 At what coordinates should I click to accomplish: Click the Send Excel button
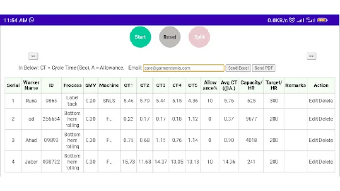point(238,68)
